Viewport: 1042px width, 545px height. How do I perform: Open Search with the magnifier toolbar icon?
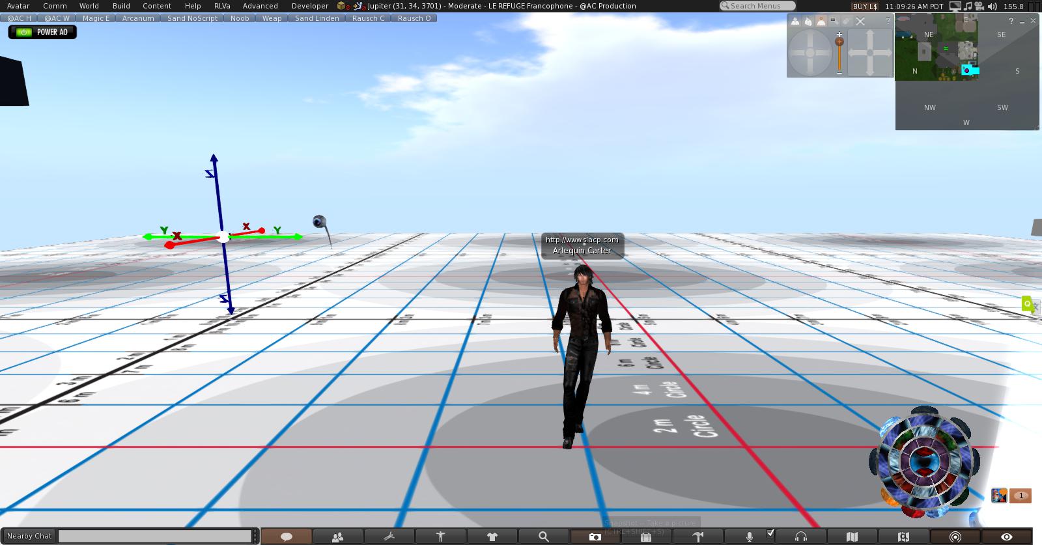543,537
